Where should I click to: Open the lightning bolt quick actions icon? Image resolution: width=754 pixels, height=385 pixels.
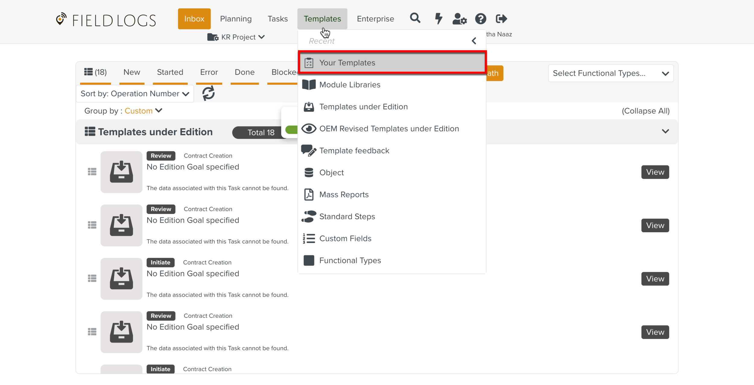438,19
